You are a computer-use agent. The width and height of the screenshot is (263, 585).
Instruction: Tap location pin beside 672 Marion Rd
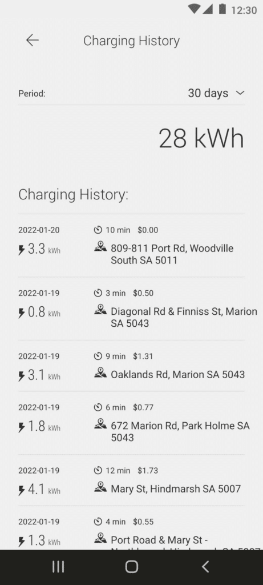tap(100, 424)
